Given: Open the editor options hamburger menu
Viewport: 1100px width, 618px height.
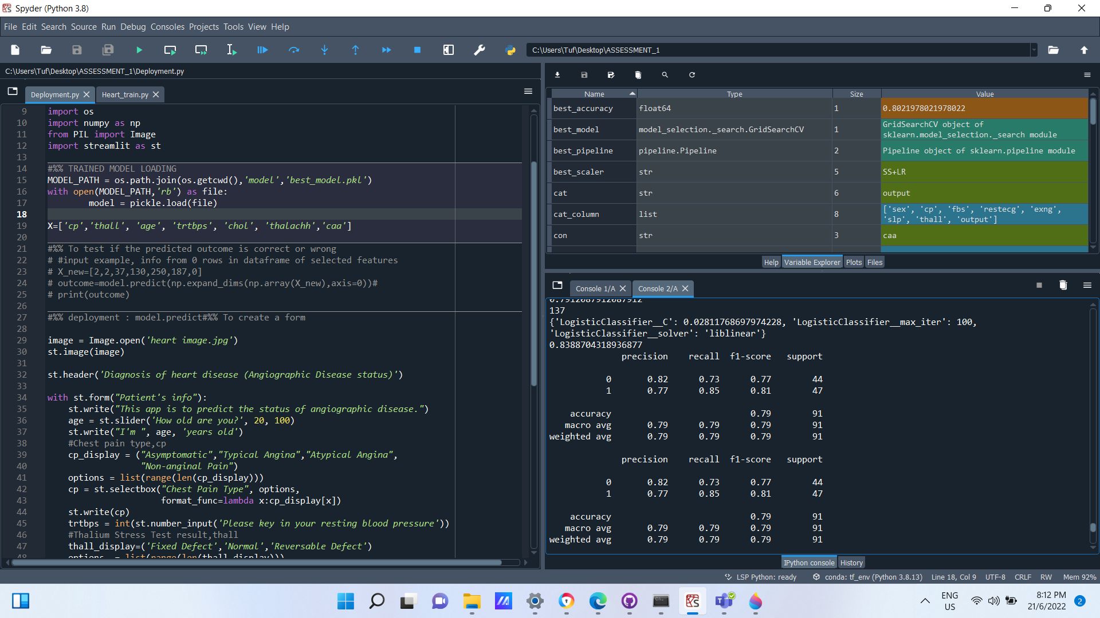Looking at the screenshot, I should [x=528, y=92].
